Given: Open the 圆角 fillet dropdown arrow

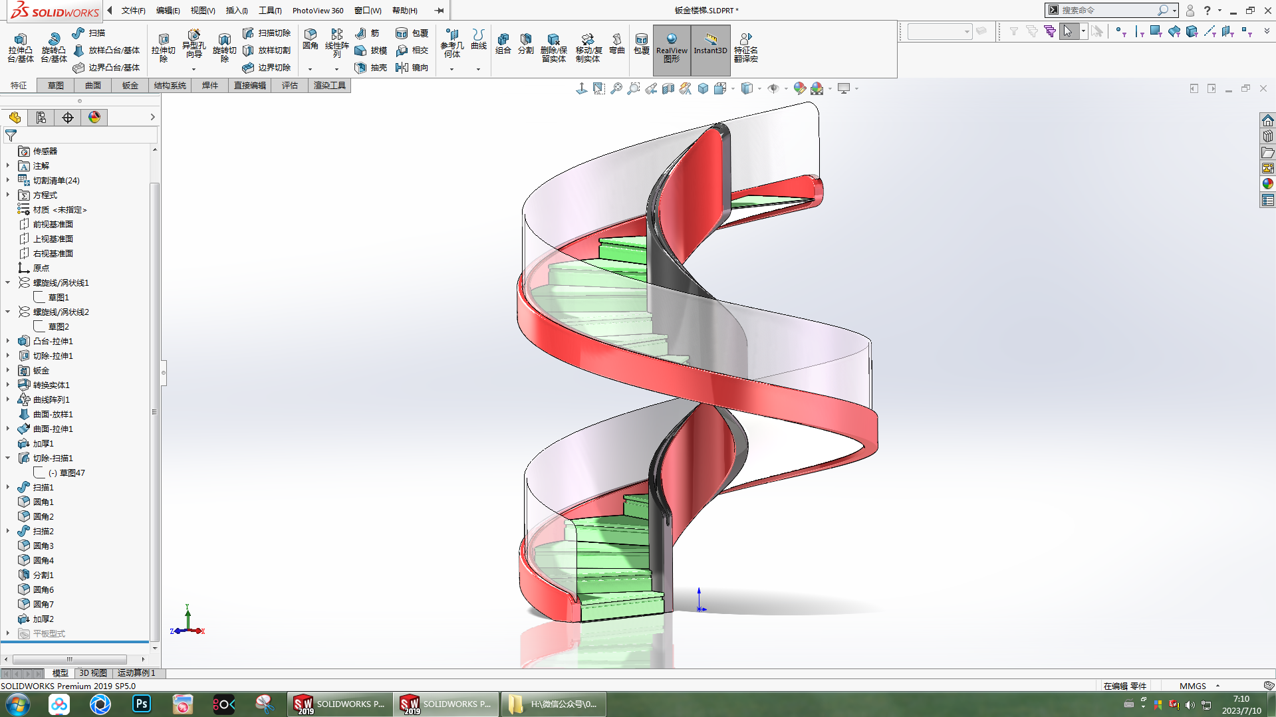Looking at the screenshot, I should coord(311,69).
